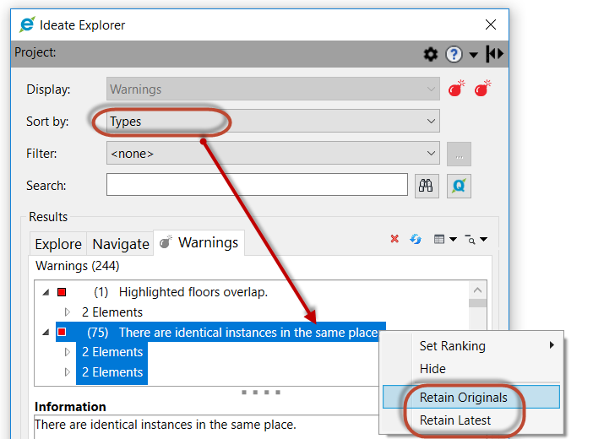Image resolution: width=593 pixels, height=439 pixels.
Task: Click the filter ellipsis button
Action: tap(459, 154)
